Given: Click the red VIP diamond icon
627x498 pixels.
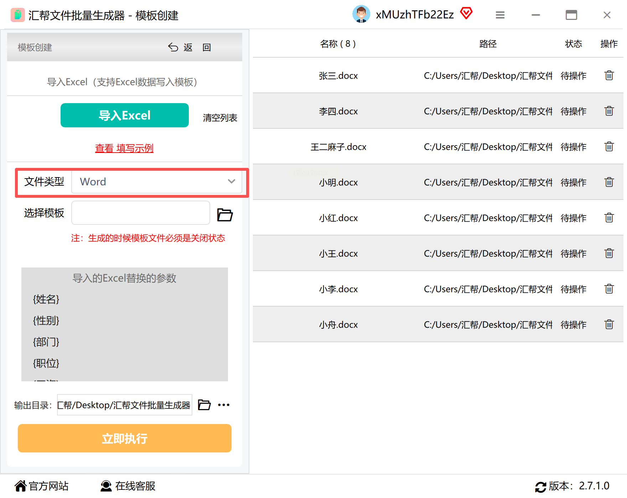Looking at the screenshot, I should [466, 14].
